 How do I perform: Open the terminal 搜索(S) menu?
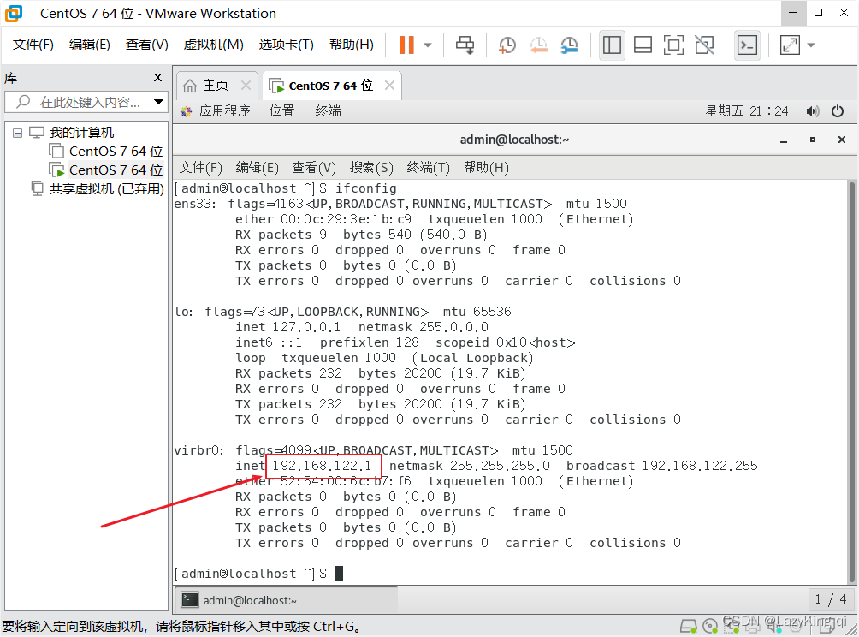tap(371, 167)
